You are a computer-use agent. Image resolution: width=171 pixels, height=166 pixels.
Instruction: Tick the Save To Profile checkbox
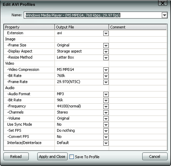[x=71, y=157]
